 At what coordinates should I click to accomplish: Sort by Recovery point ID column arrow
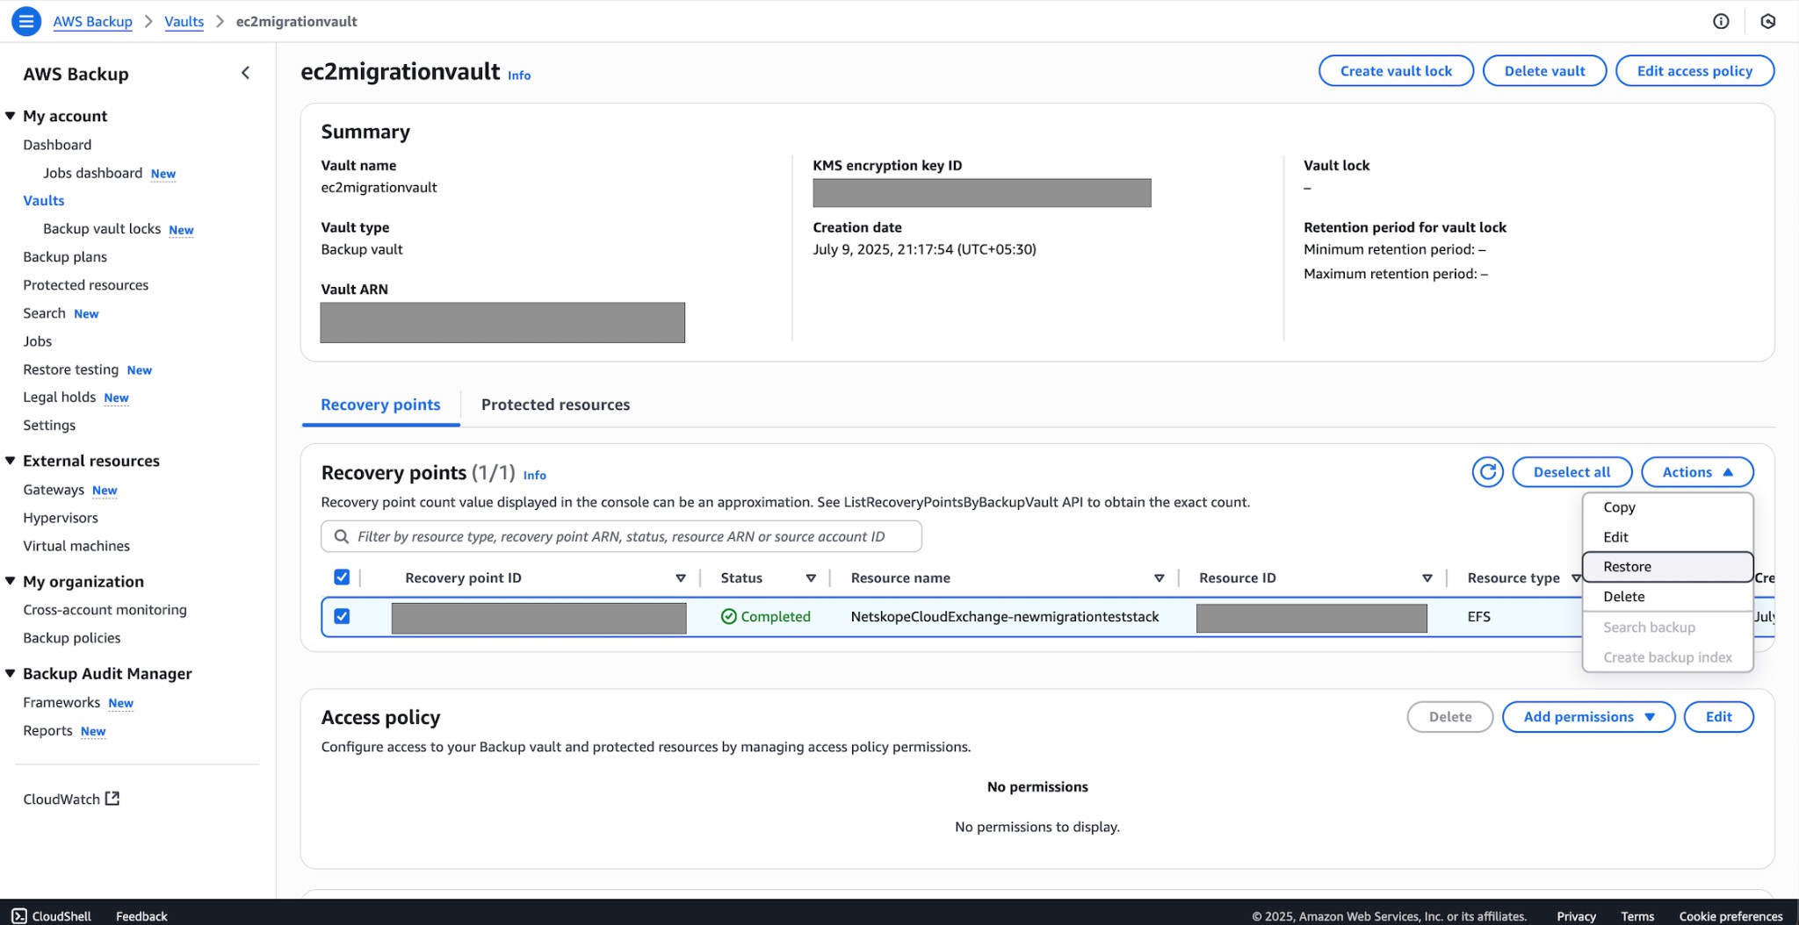pos(681,578)
